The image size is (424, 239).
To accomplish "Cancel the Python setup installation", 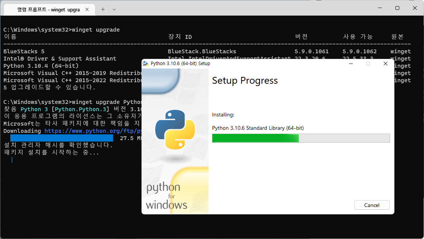I will click(372, 205).
